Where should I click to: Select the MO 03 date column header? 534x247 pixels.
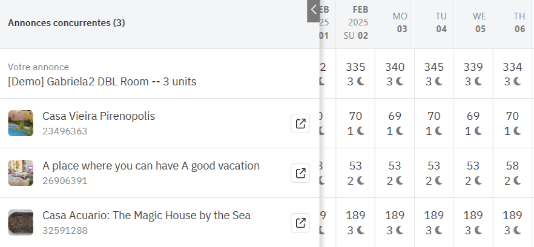(400, 22)
